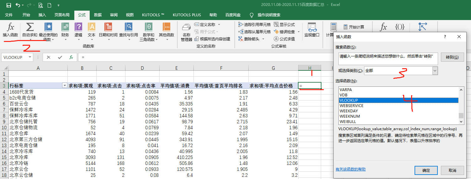Image resolution: width=471 pixels, height=179 pixels.
Task: Toggle 显示公式 mode
Action: pos(284,24)
